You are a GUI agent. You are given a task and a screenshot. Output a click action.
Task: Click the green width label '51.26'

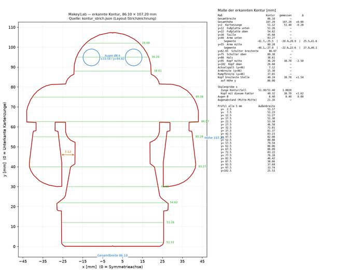170,222
